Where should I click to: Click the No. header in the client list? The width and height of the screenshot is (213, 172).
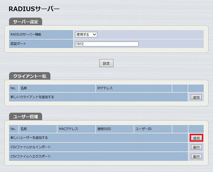point(13,88)
